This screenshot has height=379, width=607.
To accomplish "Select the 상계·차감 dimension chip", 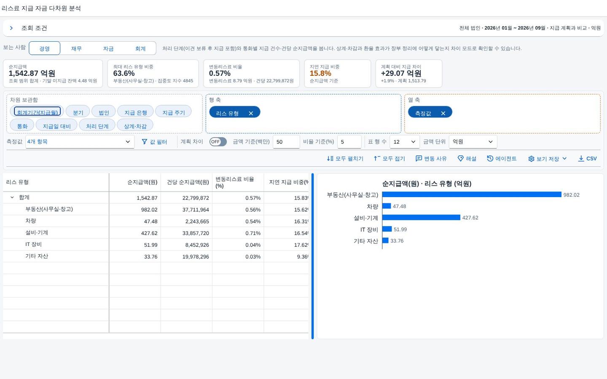I will coord(135,125).
